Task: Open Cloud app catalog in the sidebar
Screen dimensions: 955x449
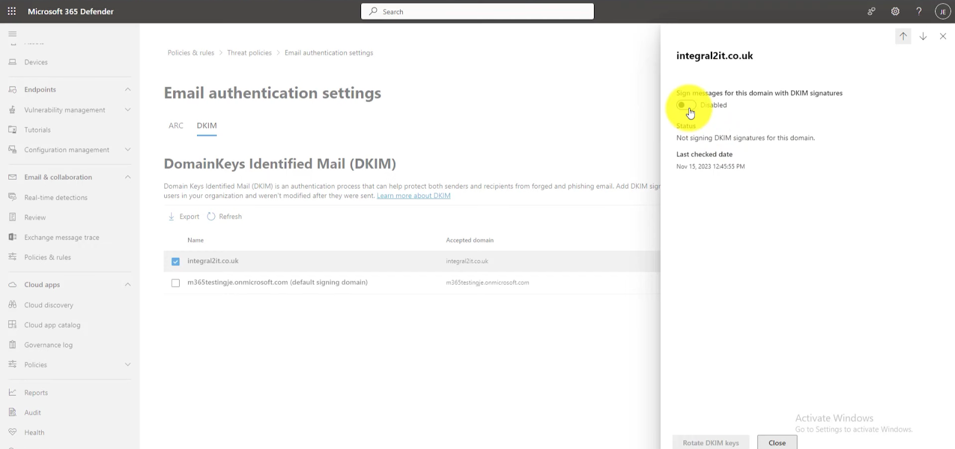Action: [53, 325]
